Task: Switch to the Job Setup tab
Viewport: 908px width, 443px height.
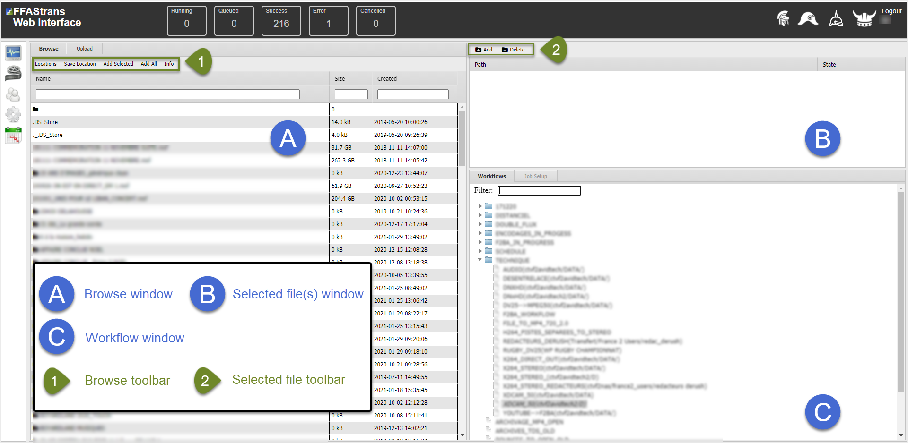Action: coord(535,176)
